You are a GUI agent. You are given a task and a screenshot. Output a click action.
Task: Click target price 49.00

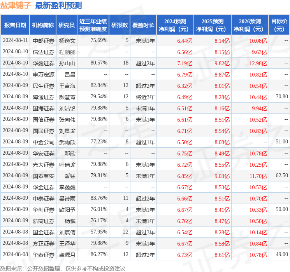click(282, 254)
